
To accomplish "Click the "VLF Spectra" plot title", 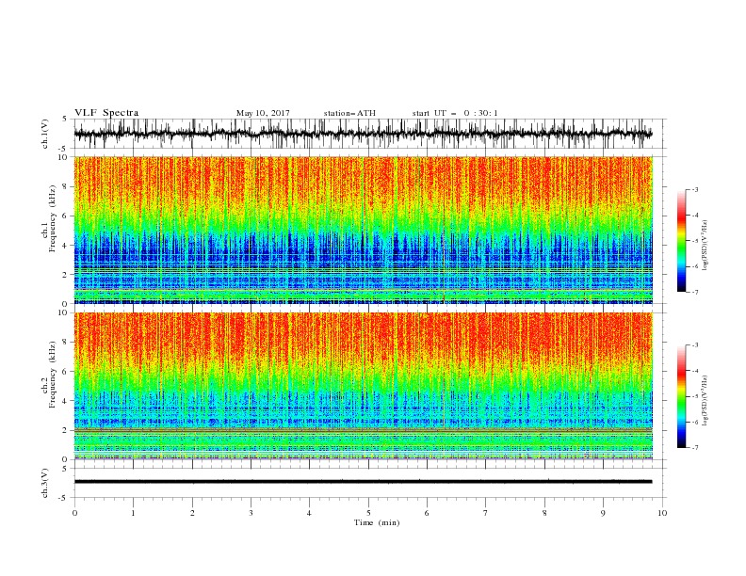I will (106, 113).
